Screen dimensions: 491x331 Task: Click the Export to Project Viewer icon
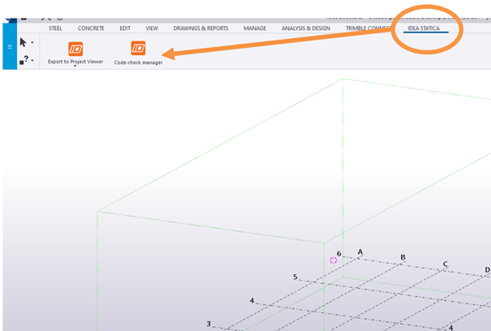[75, 49]
